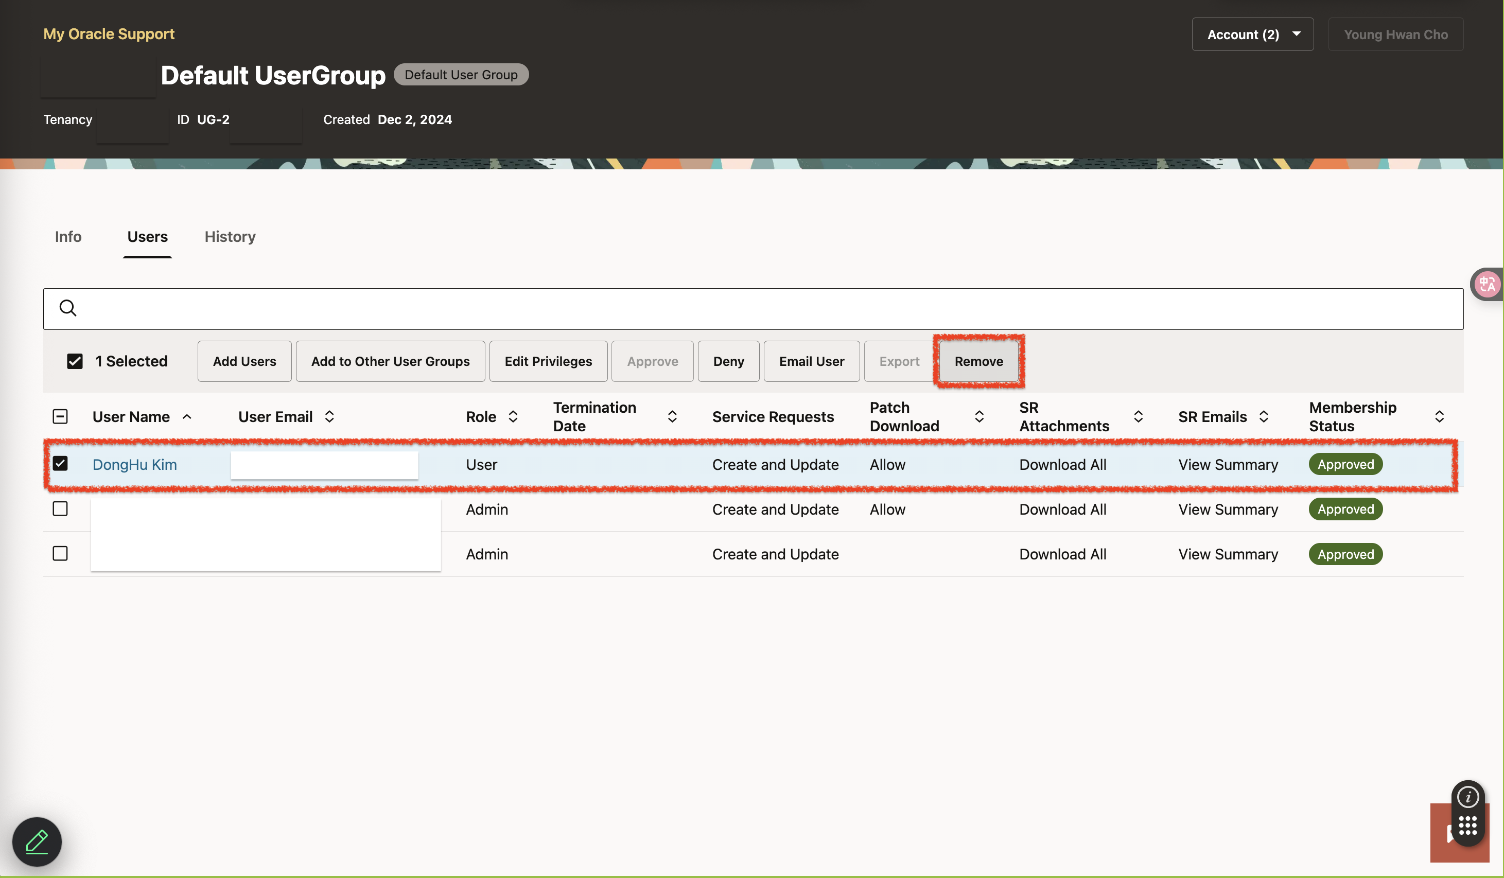This screenshot has width=1504, height=878.
Task: Click the search magnifier icon
Action: [x=68, y=308]
